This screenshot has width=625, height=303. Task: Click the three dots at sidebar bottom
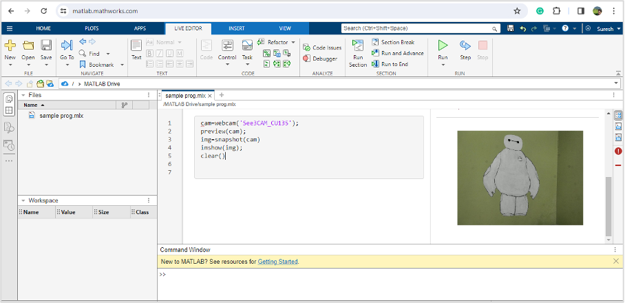point(9,160)
